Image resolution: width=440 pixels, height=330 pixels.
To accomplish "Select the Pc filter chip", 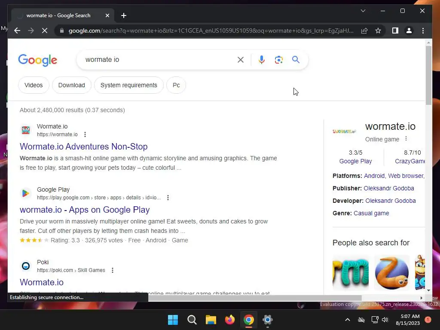I will [176, 85].
